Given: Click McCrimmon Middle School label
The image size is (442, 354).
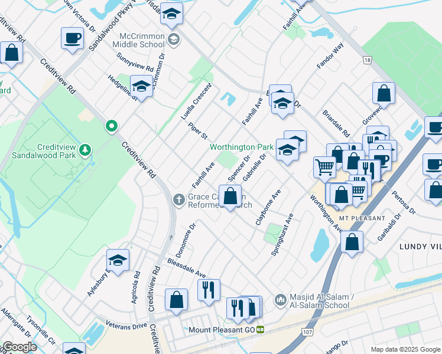Looking at the screenshot, I should pos(138,40).
